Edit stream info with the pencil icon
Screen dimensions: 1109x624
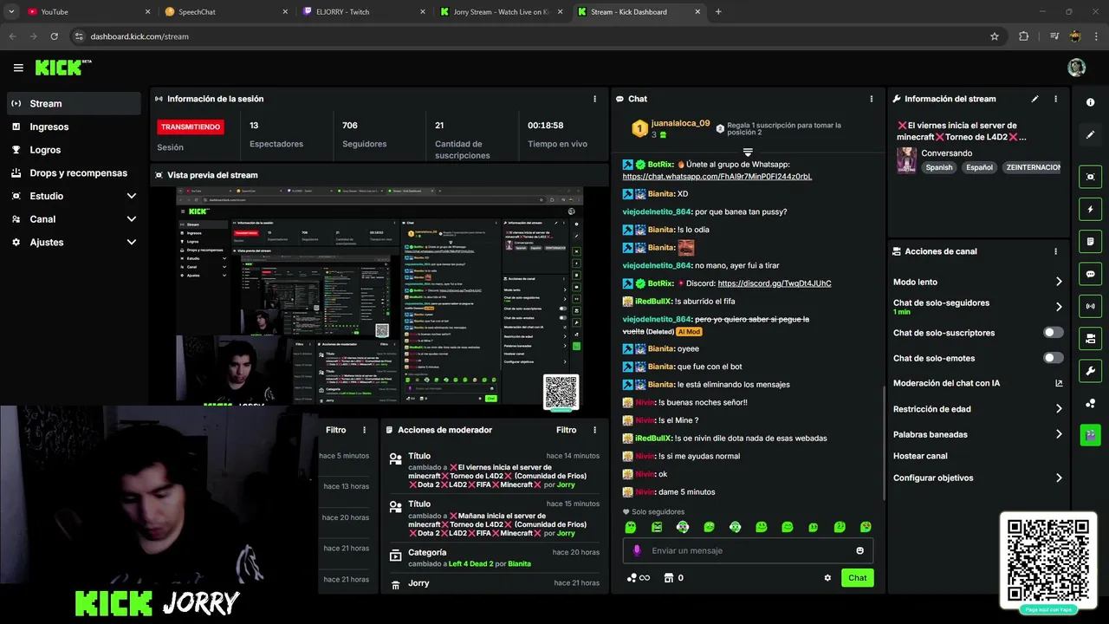1034,99
